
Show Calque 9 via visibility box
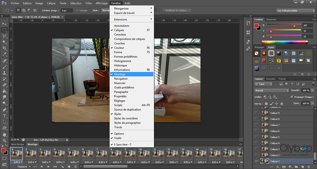(256, 113)
